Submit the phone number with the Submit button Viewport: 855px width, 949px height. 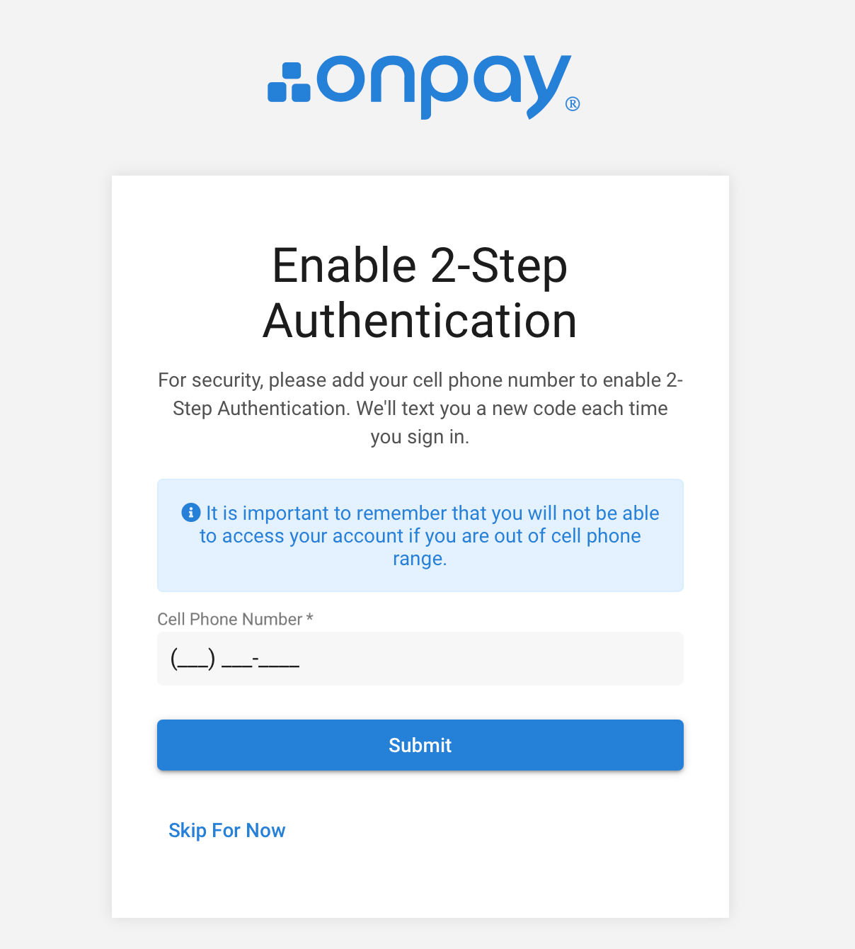tap(420, 745)
